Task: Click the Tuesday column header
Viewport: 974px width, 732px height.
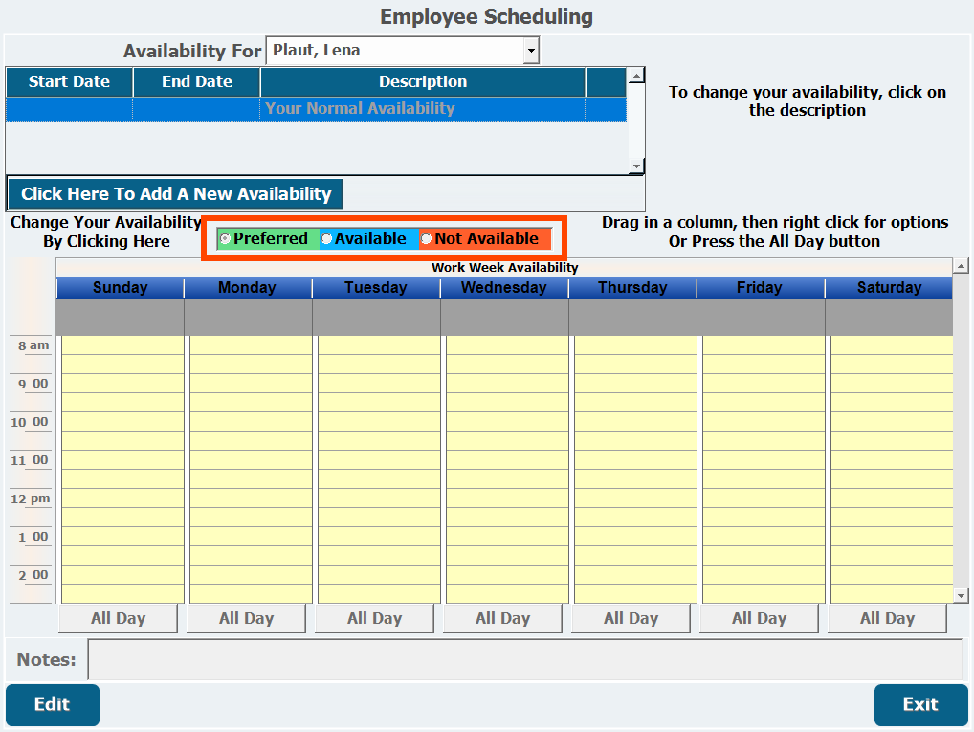Action: coord(375,288)
